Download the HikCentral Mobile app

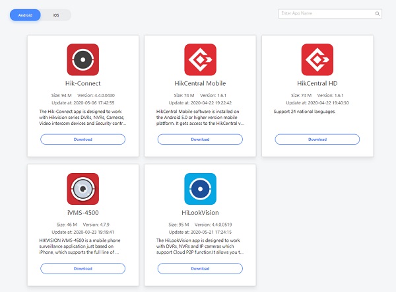pyautogui.click(x=200, y=139)
